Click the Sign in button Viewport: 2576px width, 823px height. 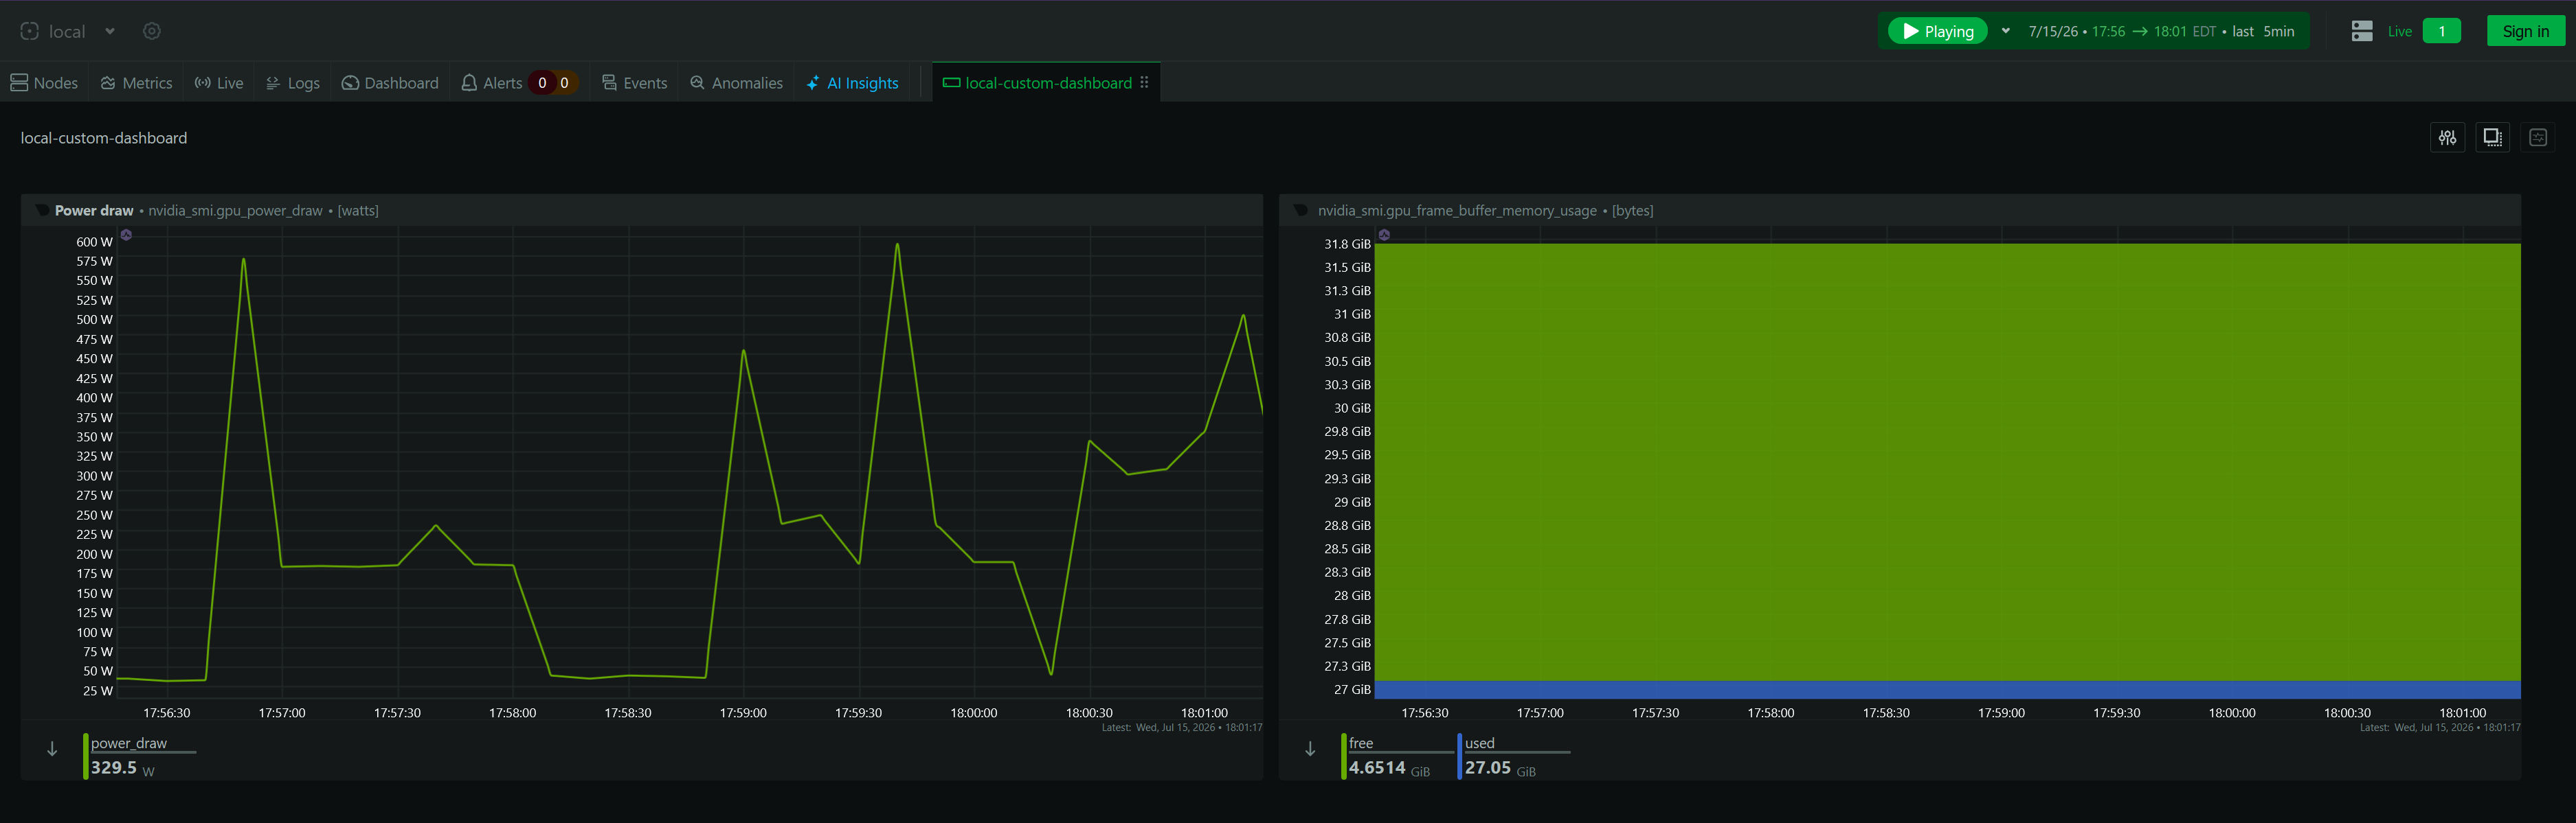tap(2526, 31)
